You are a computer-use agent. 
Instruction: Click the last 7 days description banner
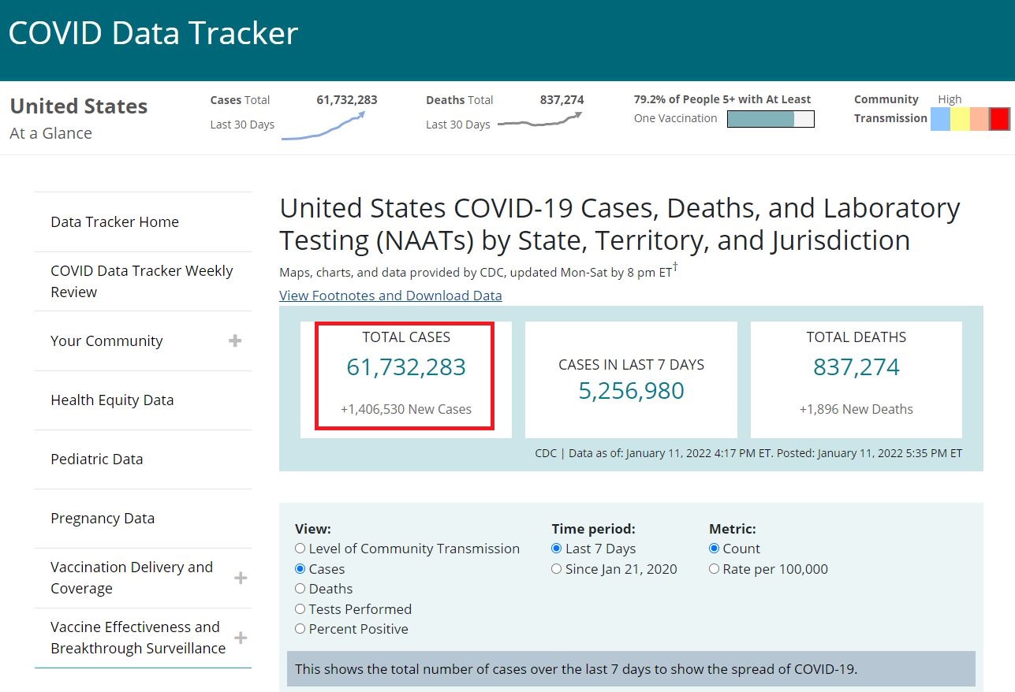click(x=631, y=669)
